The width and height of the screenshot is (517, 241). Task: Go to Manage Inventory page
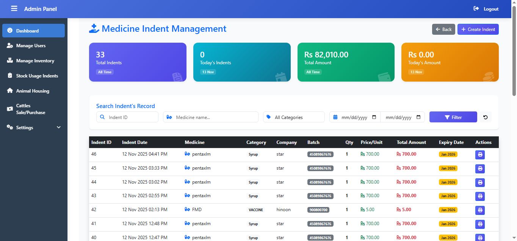pos(35,61)
